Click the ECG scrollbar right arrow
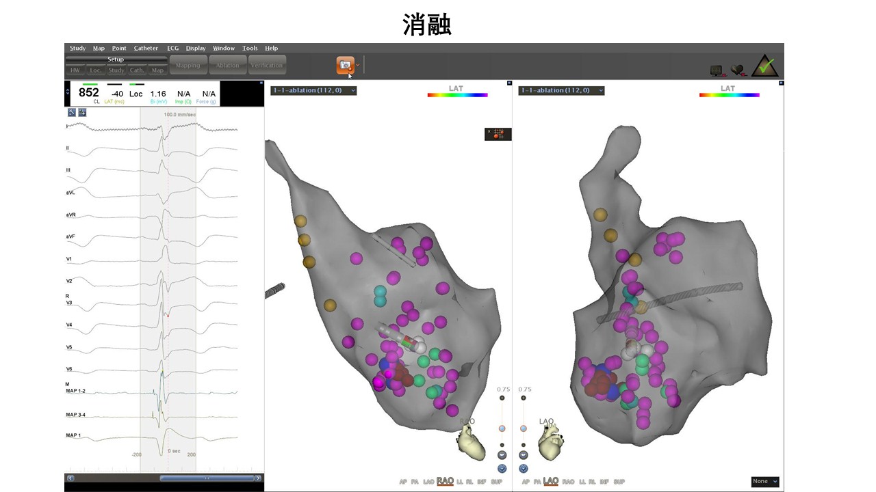This screenshot has height=492, width=876. 259,478
